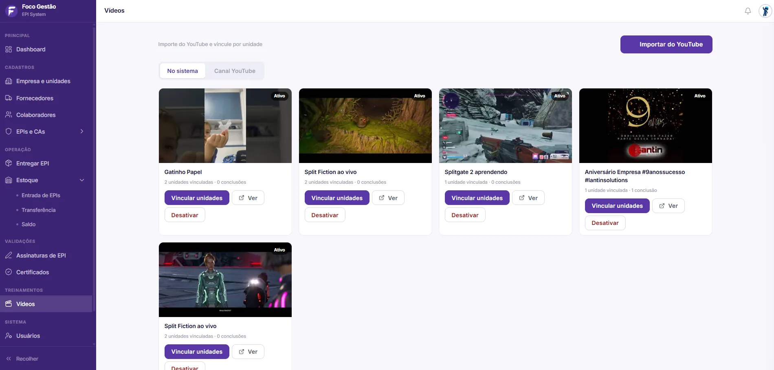Screen dimensions: 774x370
Task: Open Dashboard from the sidebar
Action: [x=46, y=49]
